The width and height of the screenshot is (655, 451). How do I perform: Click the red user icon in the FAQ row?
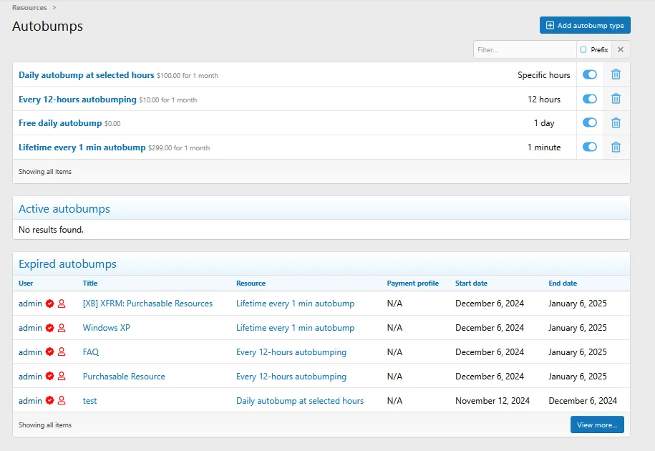click(62, 352)
